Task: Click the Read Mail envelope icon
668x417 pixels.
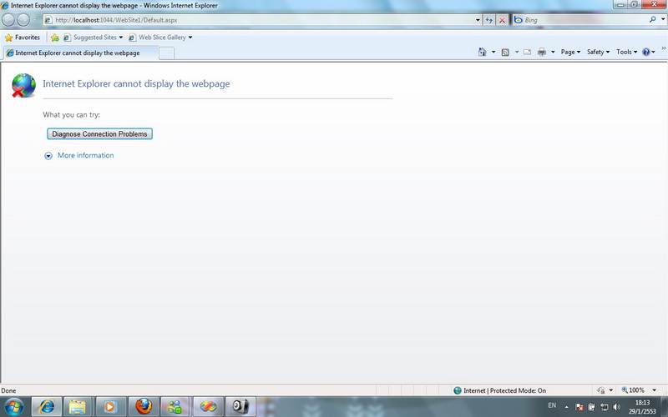Action: 528,52
